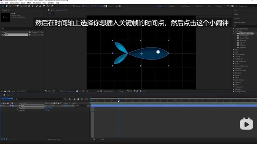Open the Active Camera dropdown

click(x=110, y=91)
